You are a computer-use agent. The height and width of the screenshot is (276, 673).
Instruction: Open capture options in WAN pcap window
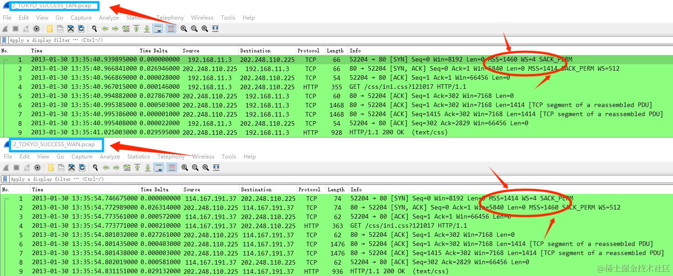pyautogui.click(x=37, y=168)
